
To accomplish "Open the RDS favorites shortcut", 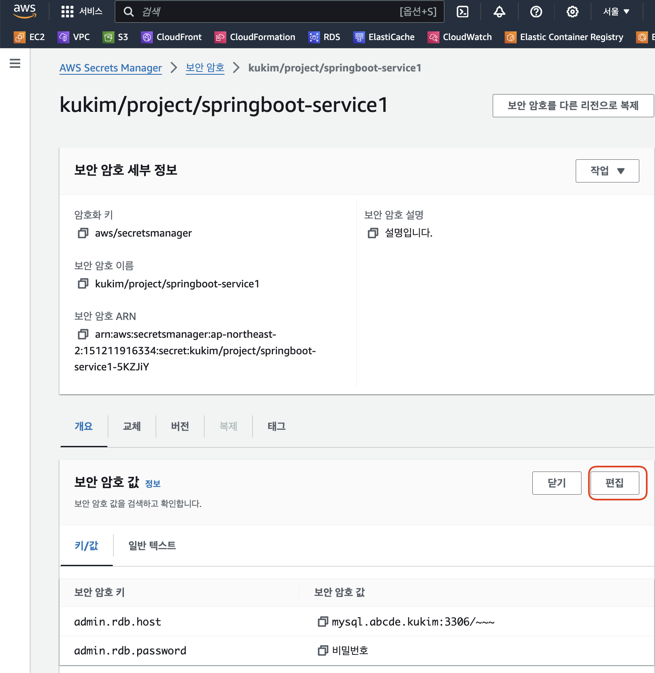I will (324, 37).
